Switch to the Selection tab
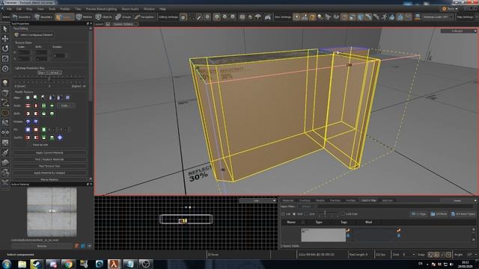Image resolution: width=479 pixels, height=269 pixels. pos(388,201)
